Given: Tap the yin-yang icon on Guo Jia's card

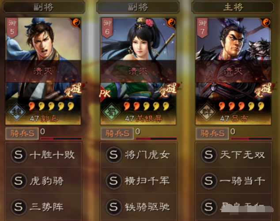Looking at the screenshot, I should [76, 23].
